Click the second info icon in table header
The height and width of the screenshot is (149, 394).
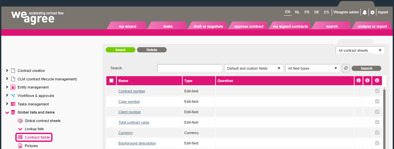367,81
